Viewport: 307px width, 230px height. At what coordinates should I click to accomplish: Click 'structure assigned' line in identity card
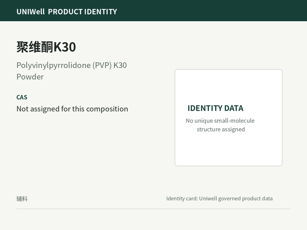point(221,129)
